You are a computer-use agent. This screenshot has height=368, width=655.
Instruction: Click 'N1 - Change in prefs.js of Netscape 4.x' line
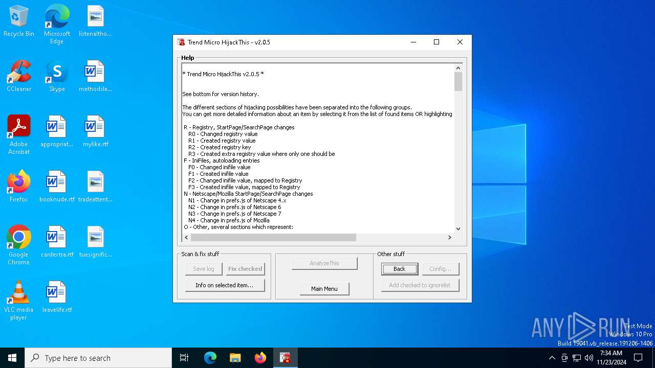click(237, 200)
